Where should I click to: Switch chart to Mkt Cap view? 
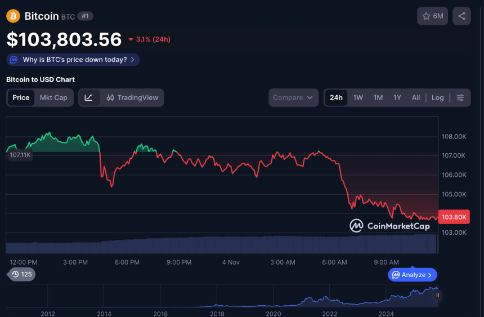tap(53, 97)
